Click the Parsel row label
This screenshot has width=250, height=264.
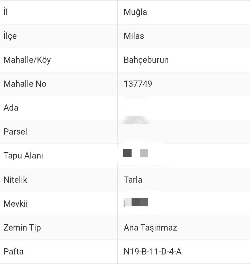pos(15,132)
